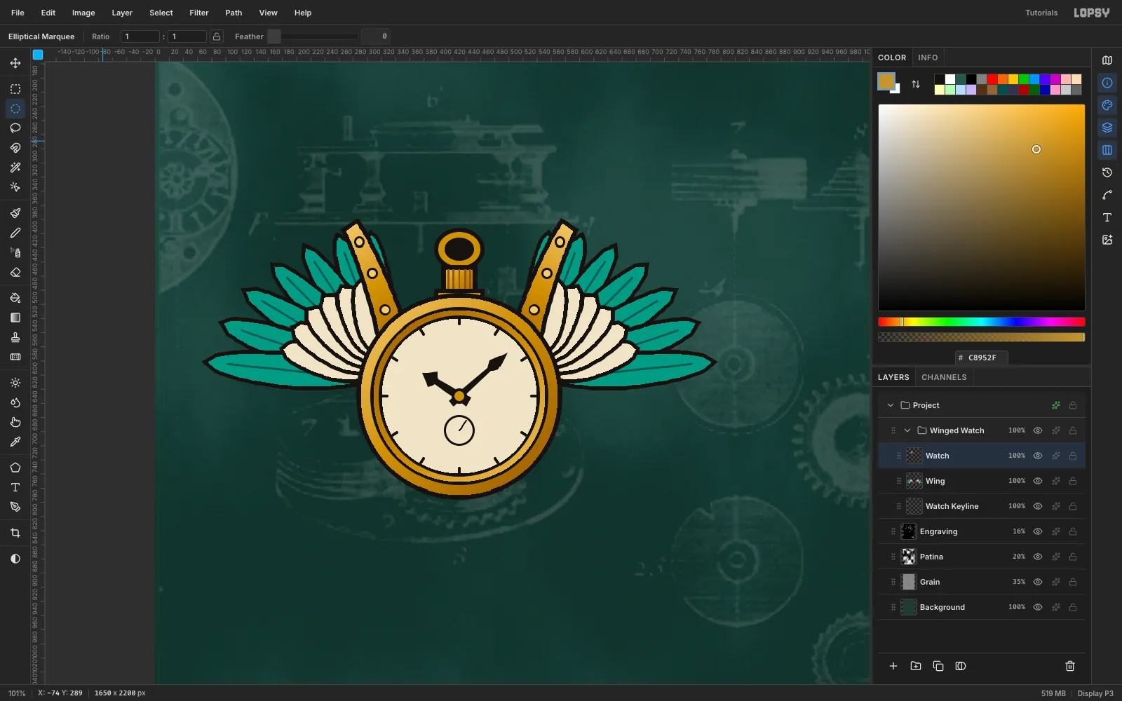The height and width of the screenshot is (701, 1122).
Task: Select the Wing layer by name
Action: (935, 481)
